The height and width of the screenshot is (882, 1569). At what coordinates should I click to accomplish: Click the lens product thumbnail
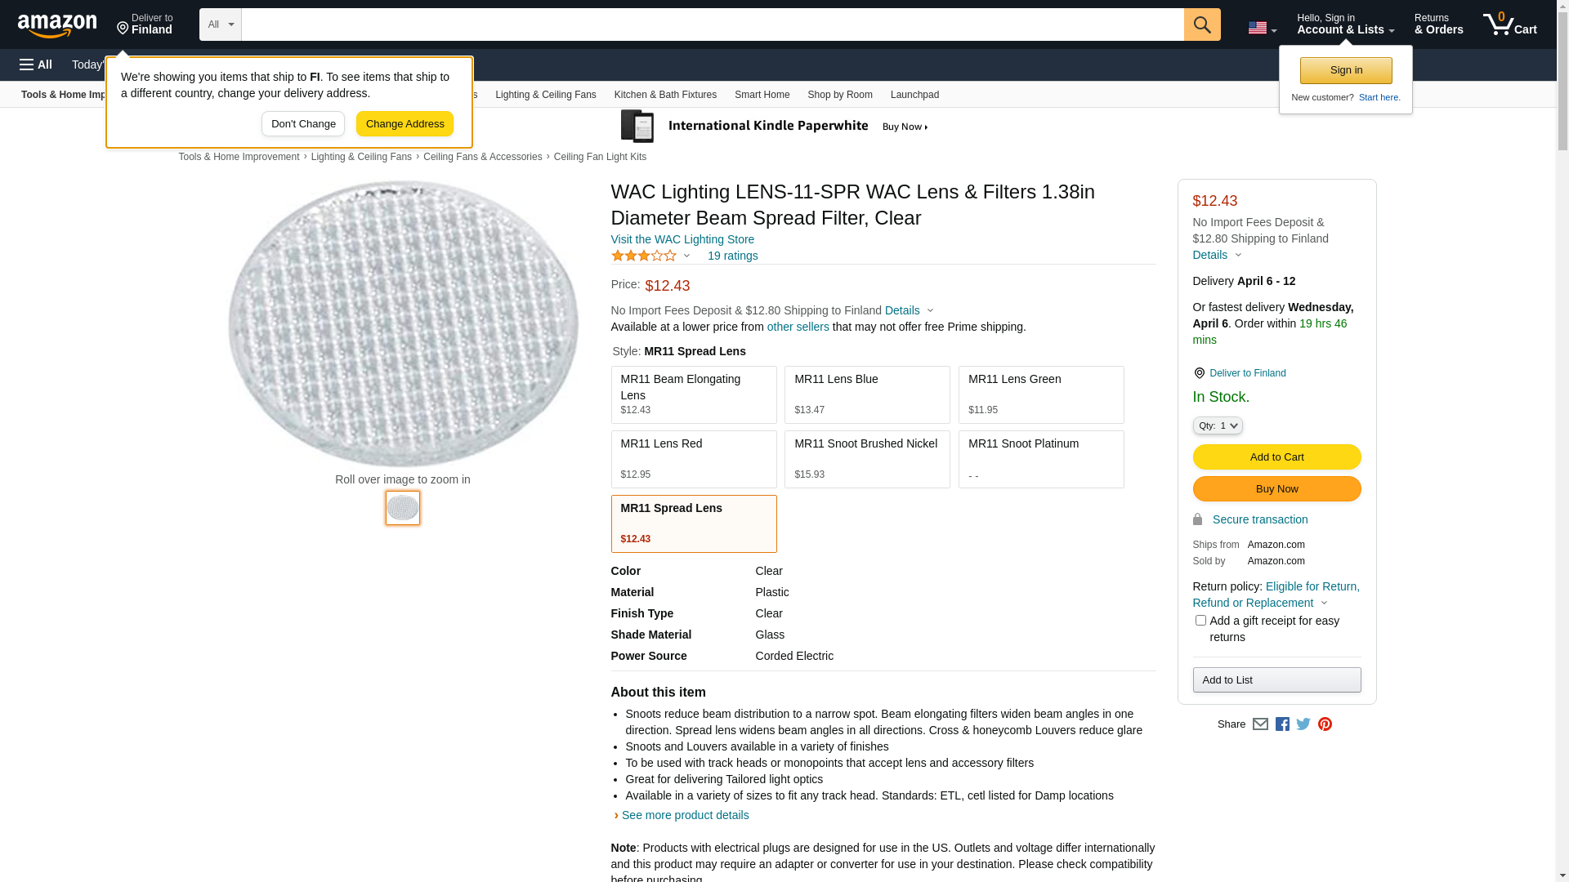[403, 508]
